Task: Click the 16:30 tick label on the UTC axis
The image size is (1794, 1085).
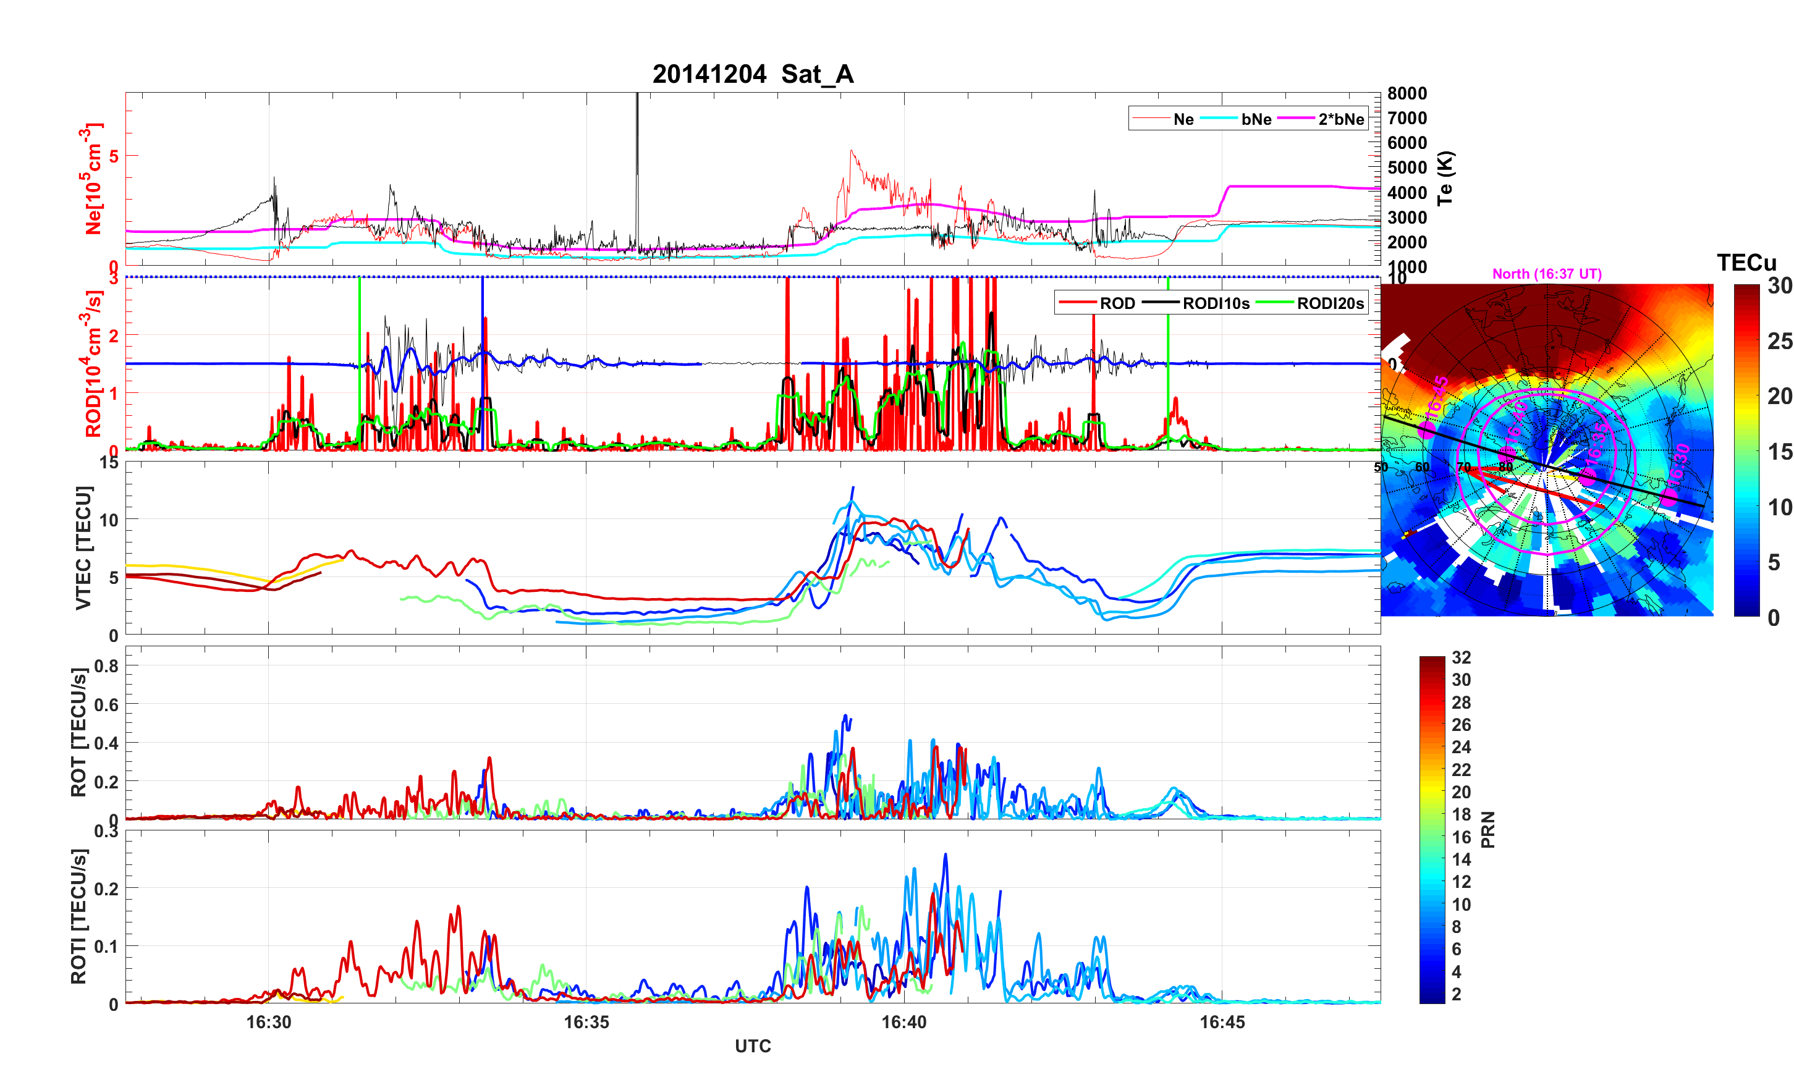Action: pyautogui.click(x=269, y=1021)
